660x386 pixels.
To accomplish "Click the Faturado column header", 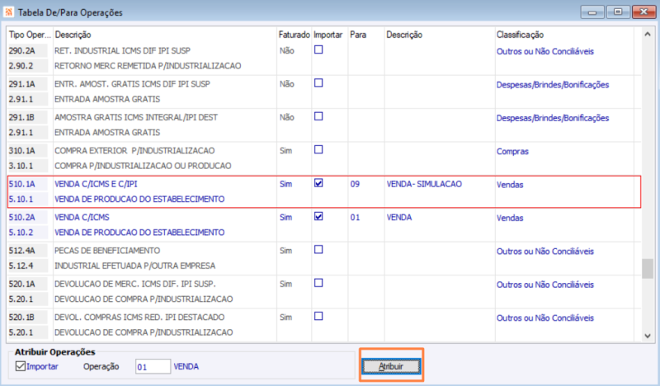I will 294,35.
